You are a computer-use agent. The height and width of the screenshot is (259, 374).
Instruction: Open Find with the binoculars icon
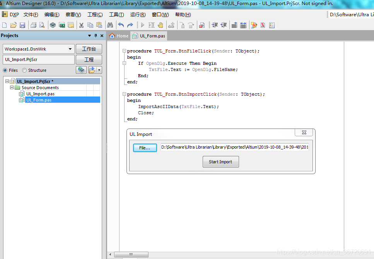click(x=110, y=25)
